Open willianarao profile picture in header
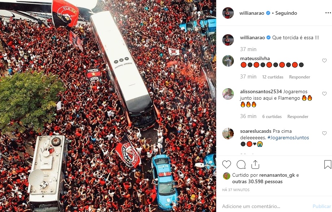332x212 pixels. (228, 13)
